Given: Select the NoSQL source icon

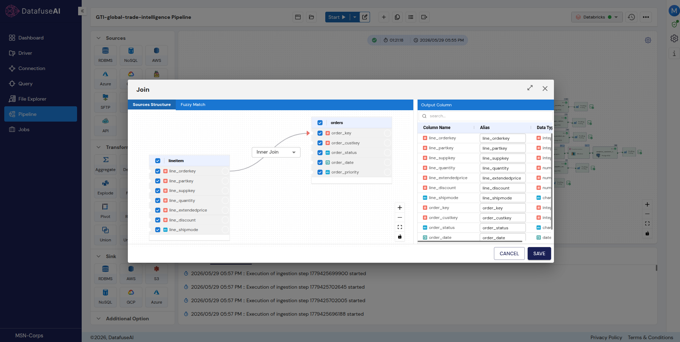Looking at the screenshot, I should coord(131,55).
